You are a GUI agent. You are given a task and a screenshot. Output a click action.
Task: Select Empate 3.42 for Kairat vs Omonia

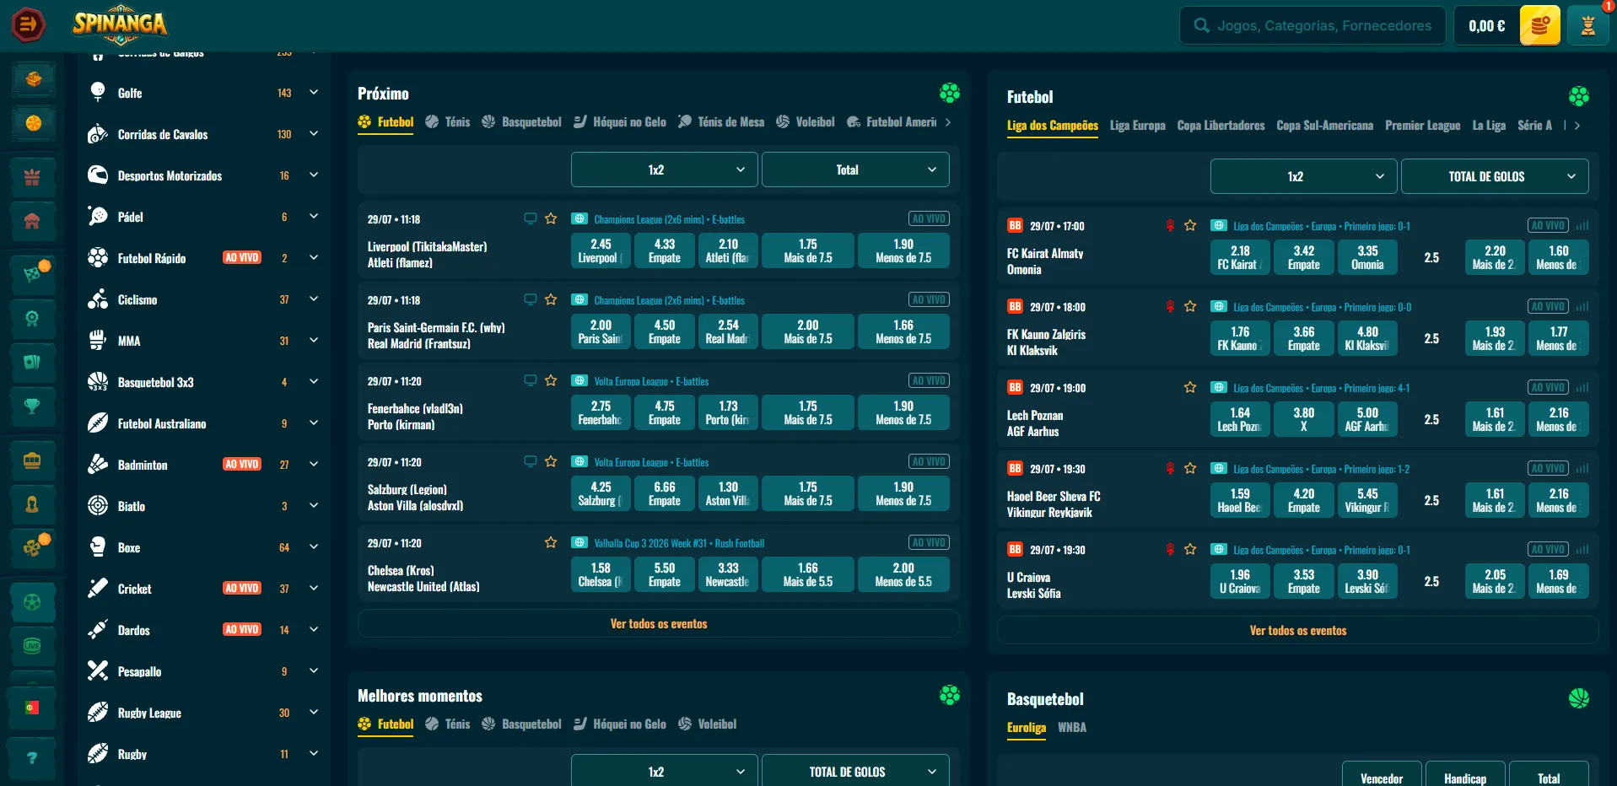tap(1303, 257)
